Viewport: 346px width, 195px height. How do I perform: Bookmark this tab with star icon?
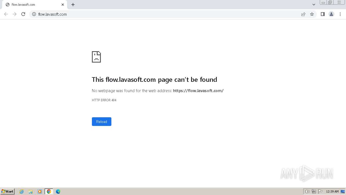pyautogui.click(x=312, y=14)
